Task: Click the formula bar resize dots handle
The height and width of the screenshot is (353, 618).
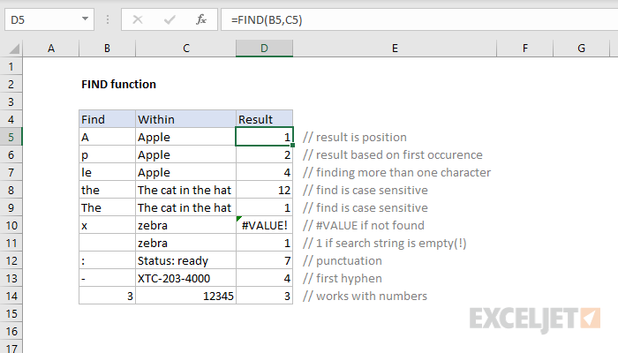Action: (107, 19)
